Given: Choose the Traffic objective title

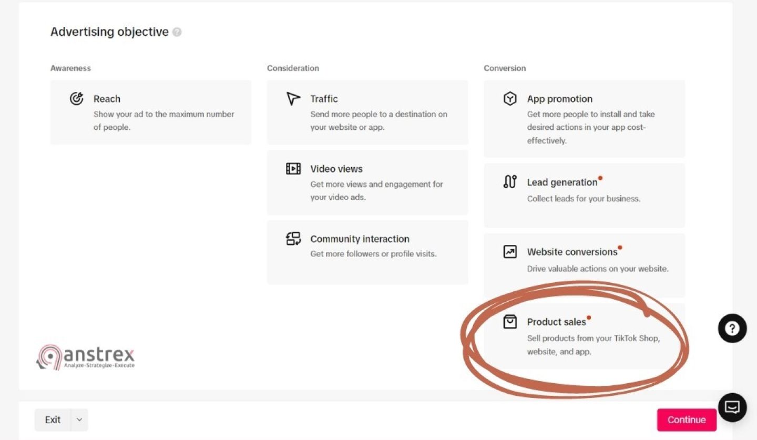Looking at the screenshot, I should coord(324,99).
